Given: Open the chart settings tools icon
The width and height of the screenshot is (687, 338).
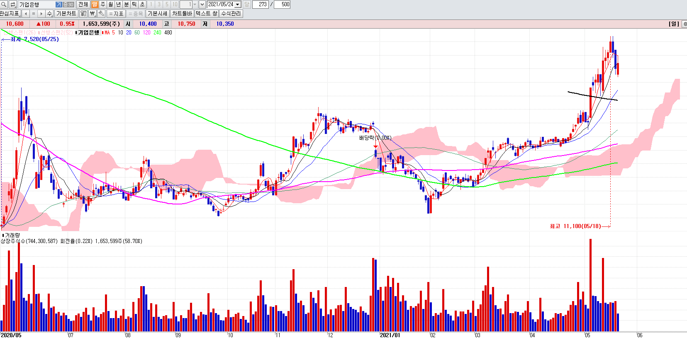Looking at the screenshot, I should [x=83, y=14].
